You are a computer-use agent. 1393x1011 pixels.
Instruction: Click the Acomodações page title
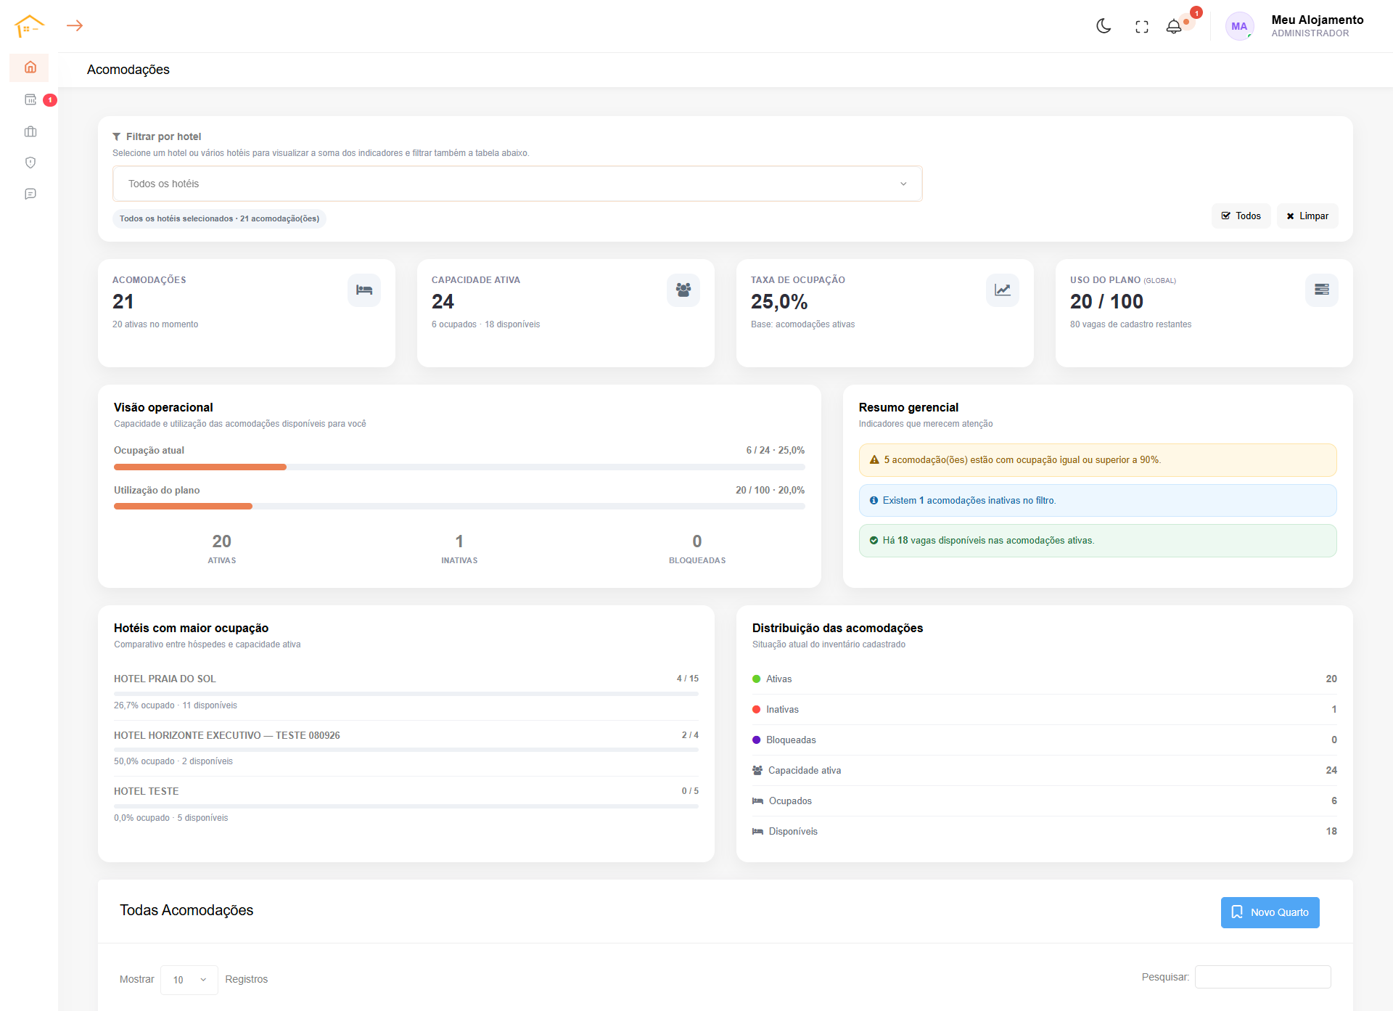point(128,70)
